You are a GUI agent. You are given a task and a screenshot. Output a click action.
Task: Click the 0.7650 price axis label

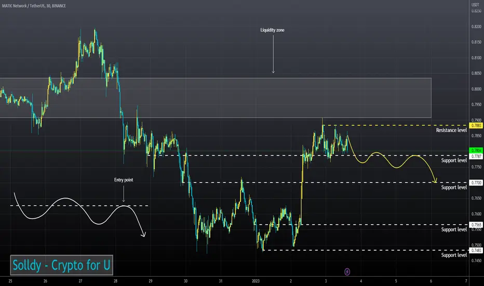476,198
